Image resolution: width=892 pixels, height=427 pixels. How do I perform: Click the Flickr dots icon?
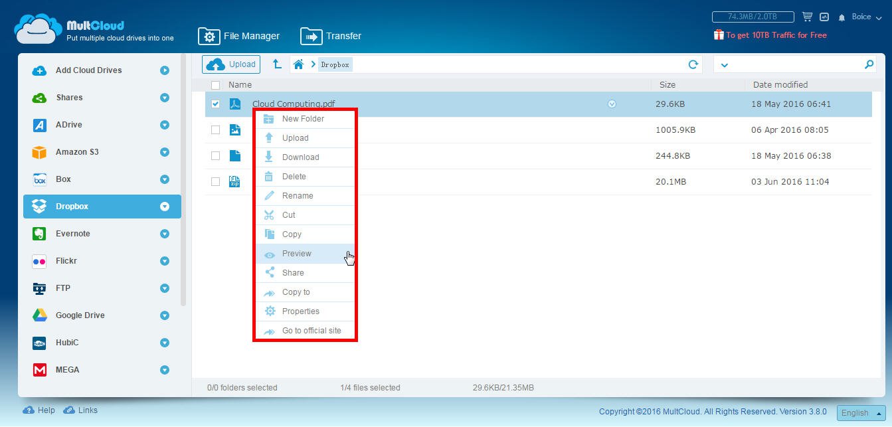tap(39, 261)
